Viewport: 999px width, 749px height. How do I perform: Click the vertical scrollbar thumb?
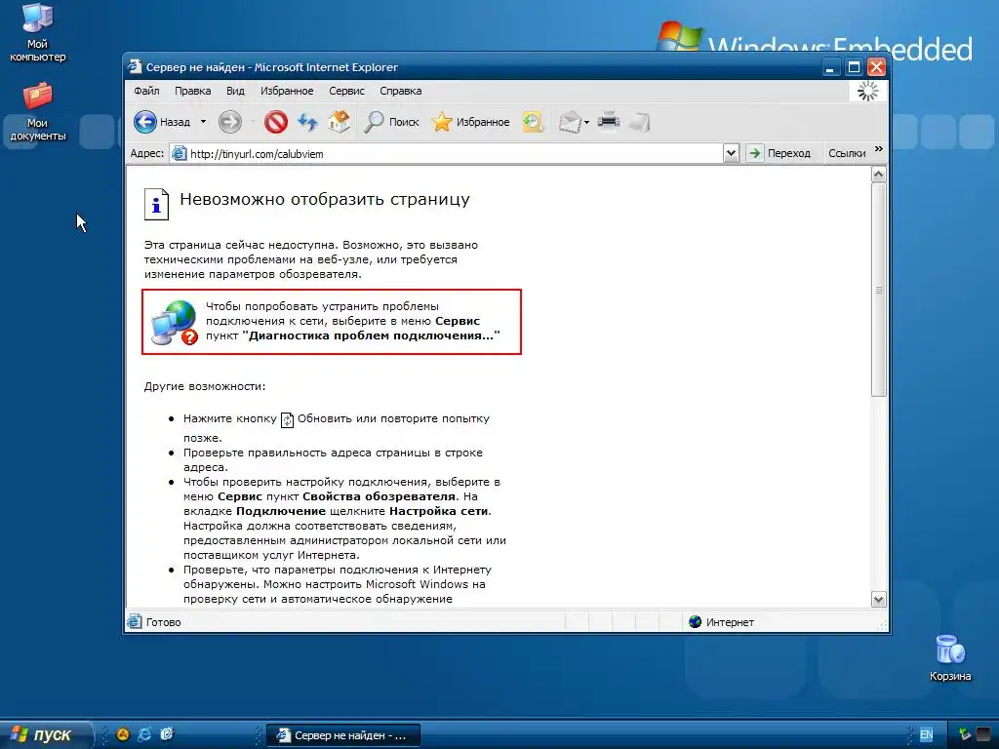coord(879,290)
